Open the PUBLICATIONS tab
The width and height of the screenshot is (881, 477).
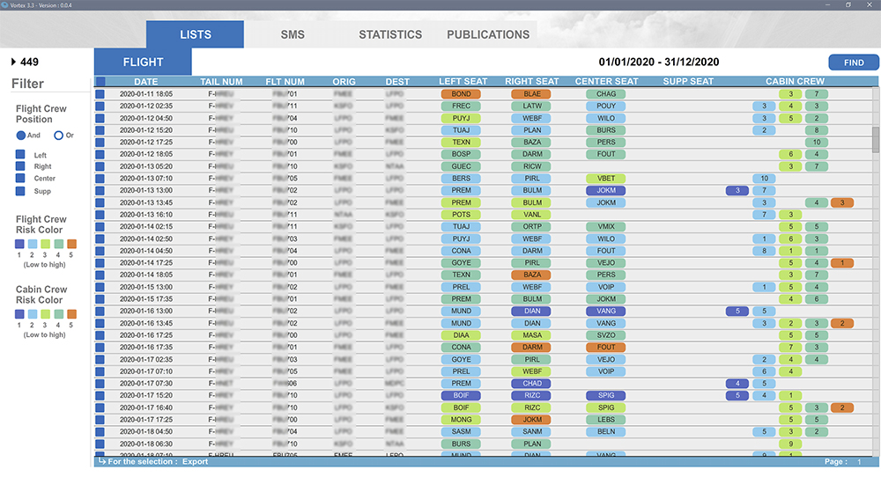click(x=488, y=34)
